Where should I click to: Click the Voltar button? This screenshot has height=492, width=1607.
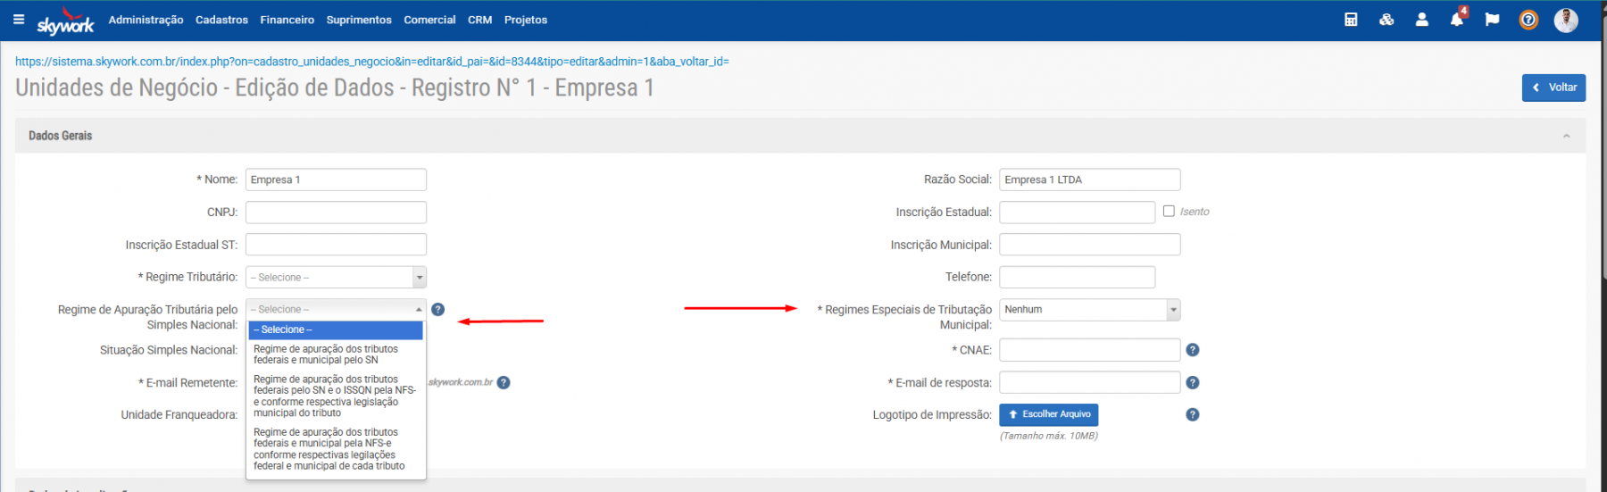coord(1553,88)
